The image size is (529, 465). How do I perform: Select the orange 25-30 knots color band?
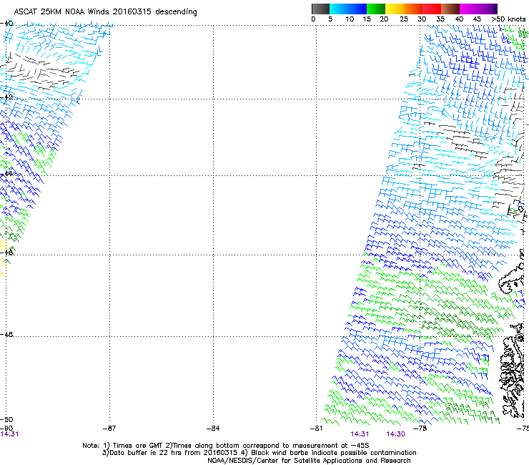(413, 9)
